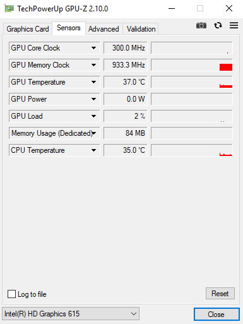
Task: Switch to the Advanced tab
Action: pos(104,29)
